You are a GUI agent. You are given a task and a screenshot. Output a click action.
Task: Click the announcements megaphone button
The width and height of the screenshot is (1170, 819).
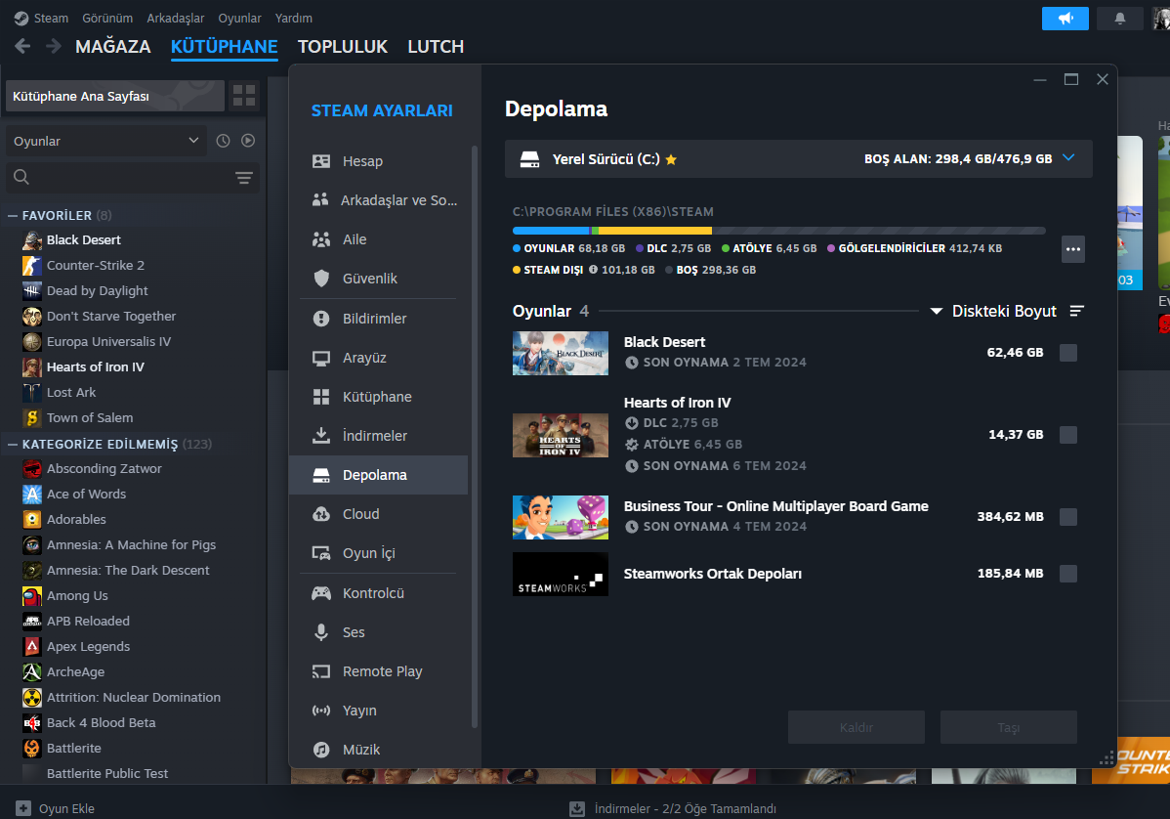(x=1065, y=19)
